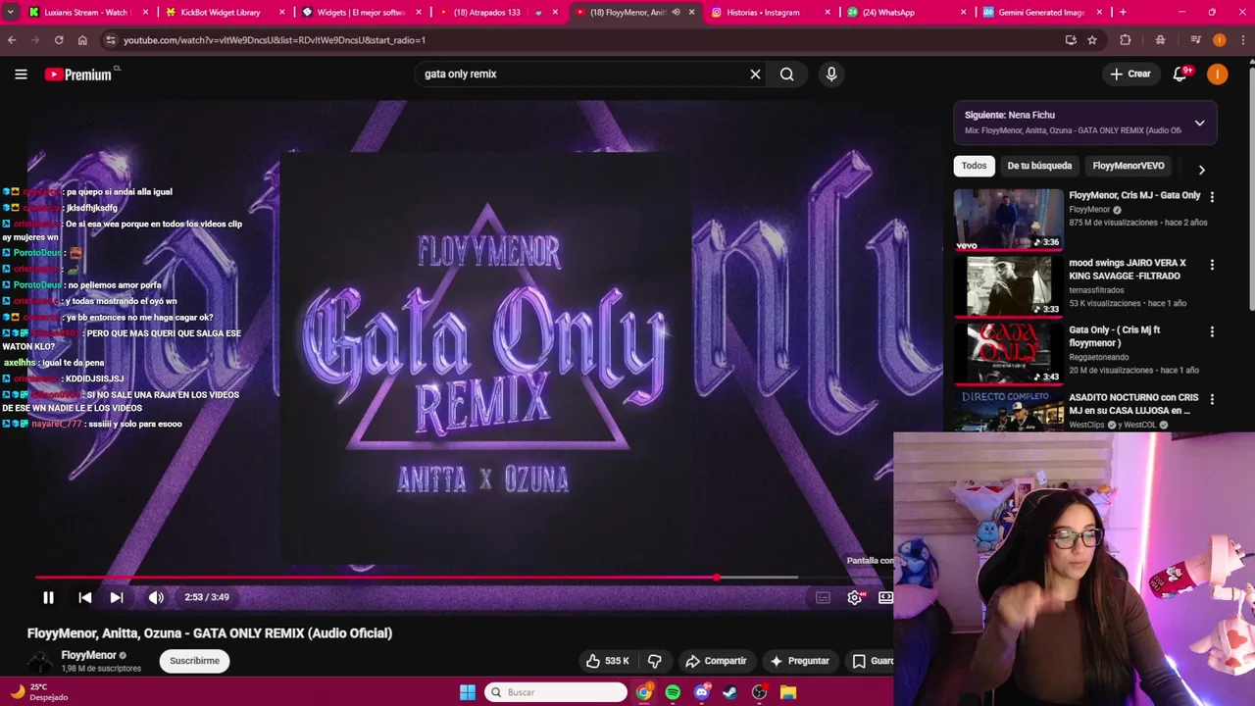Toggle subtitles on the player

tap(823, 597)
